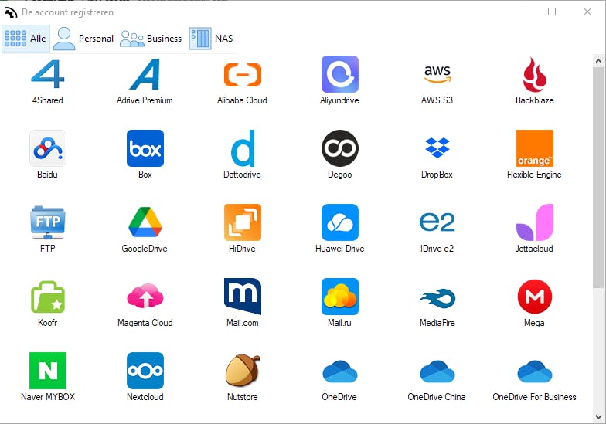This screenshot has width=606, height=424.
Task: Select the Huawei Drive icon
Action: pos(340,222)
